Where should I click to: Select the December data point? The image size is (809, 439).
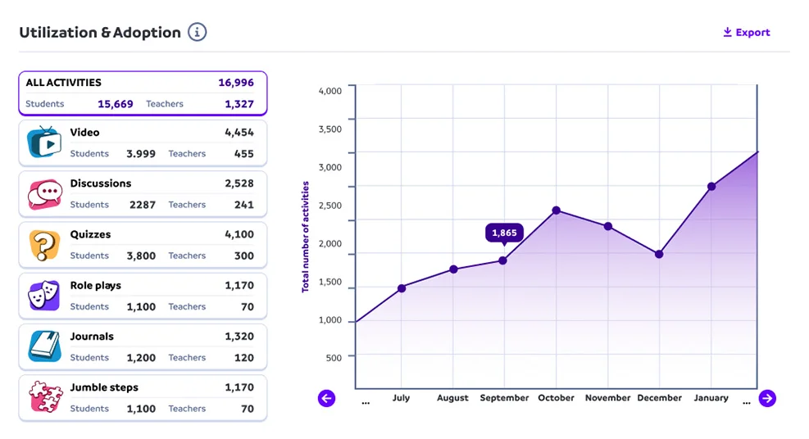[659, 254]
